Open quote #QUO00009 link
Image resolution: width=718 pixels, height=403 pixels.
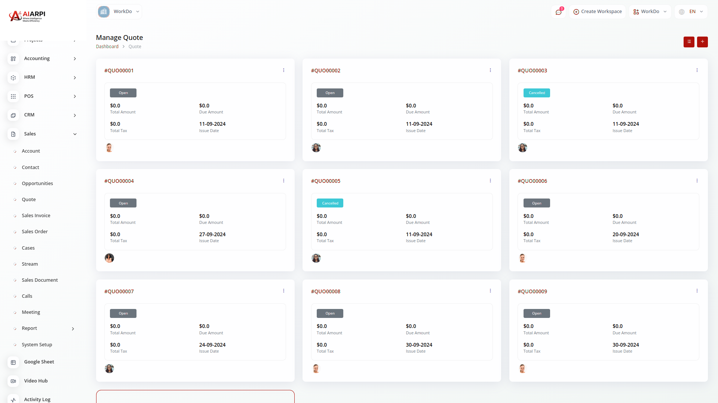point(532,291)
